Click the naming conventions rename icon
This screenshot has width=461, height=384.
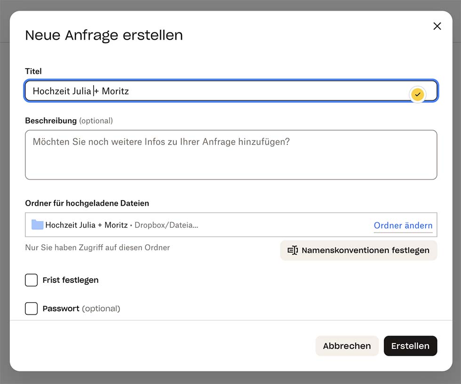pyautogui.click(x=293, y=250)
